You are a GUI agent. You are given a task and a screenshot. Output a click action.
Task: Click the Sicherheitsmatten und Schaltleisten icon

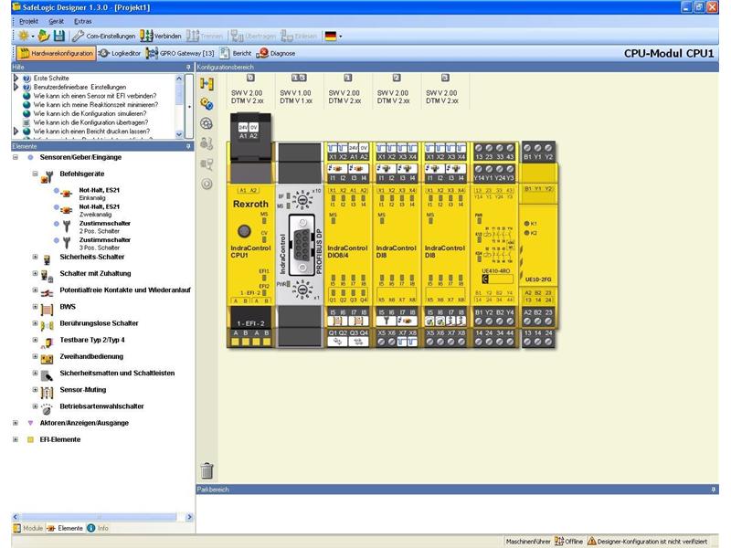47,375
